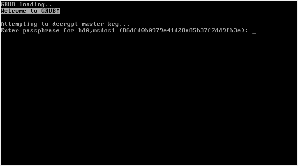Click the opening parenthesis before the UUID

tap(121, 30)
